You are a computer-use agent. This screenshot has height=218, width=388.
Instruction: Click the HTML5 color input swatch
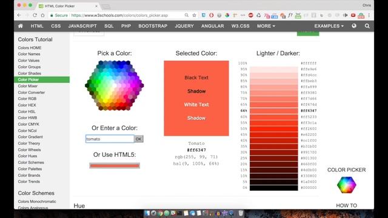(x=115, y=165)
